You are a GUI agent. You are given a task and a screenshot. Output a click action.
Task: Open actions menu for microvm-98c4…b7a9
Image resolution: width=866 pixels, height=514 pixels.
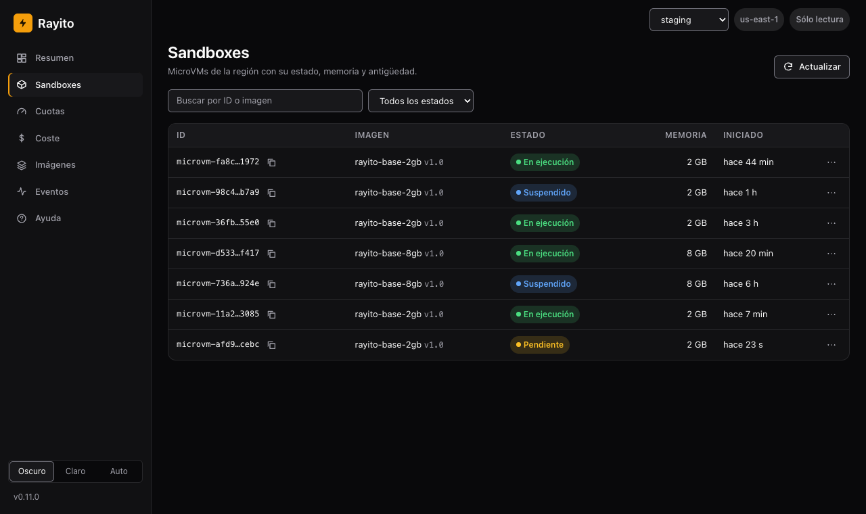pos(831,193)
